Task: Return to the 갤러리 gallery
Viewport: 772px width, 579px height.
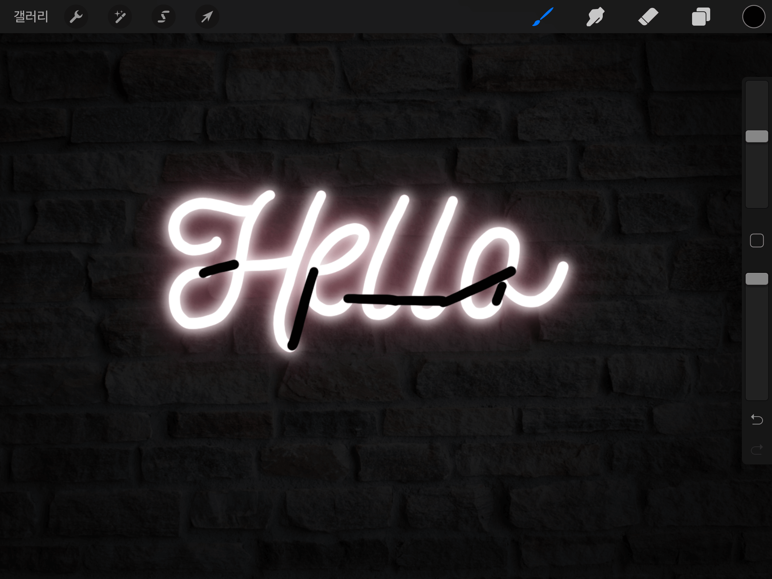Action: click(31, 17)
